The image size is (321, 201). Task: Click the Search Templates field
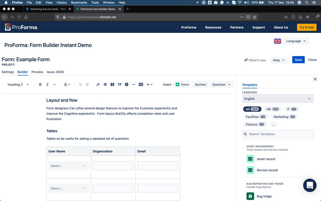tap(278, 134)
